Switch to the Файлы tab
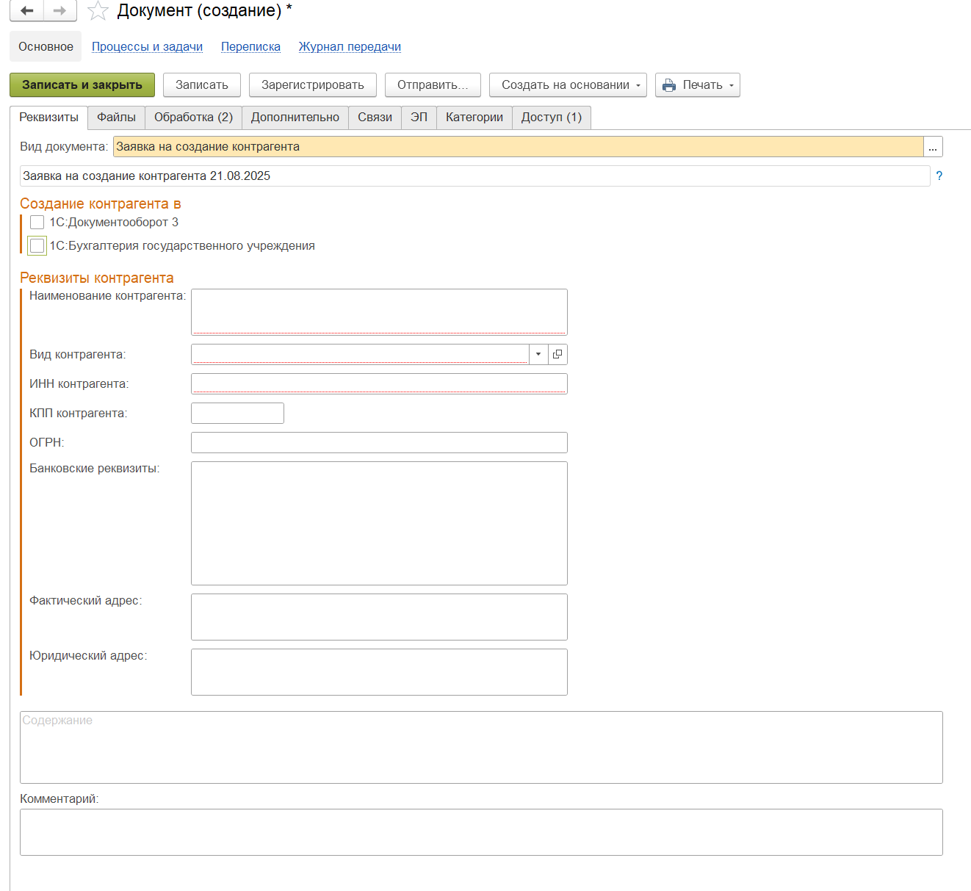 [x=116, y=118]
